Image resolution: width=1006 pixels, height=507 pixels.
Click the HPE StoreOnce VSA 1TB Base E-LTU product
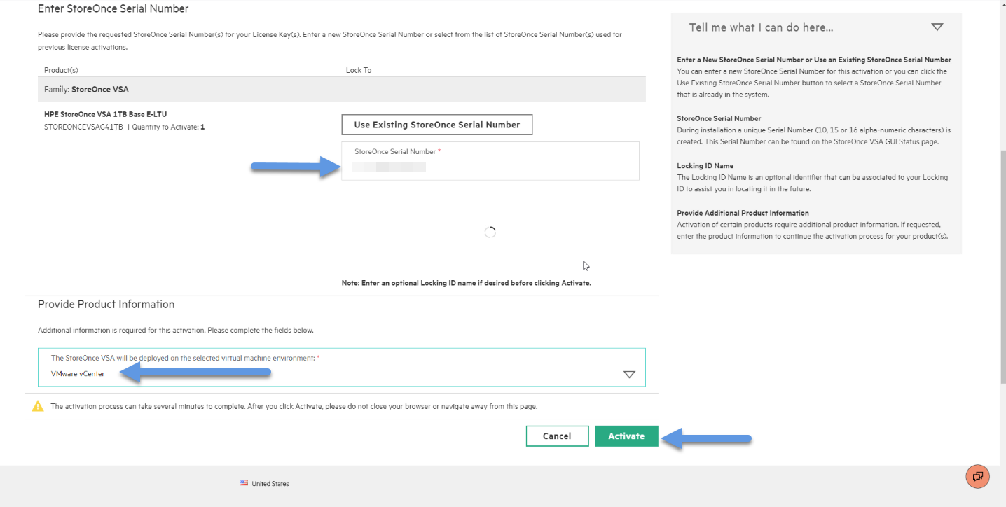coord(105,114)
